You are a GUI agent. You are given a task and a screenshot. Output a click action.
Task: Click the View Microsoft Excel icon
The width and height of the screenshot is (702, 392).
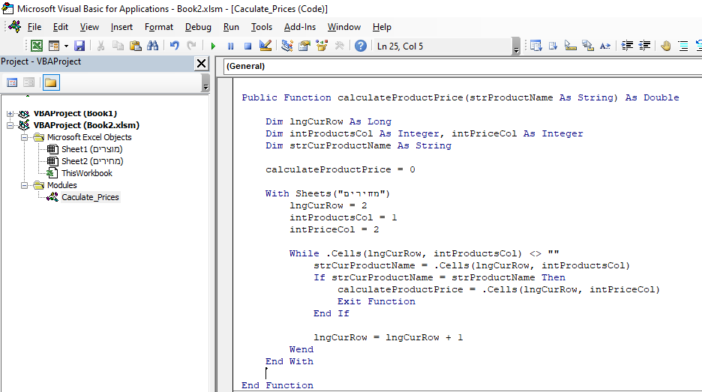click(x=36, y=46)
